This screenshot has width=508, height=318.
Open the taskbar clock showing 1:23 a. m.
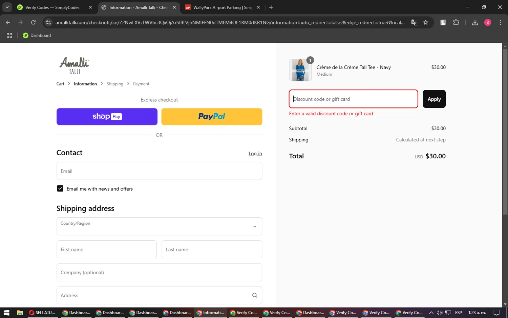tap(477, 313)
